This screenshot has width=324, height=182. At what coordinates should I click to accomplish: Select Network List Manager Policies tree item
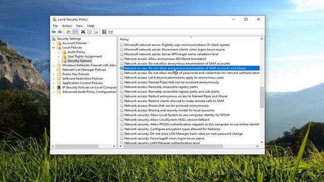tap(84, 70)
